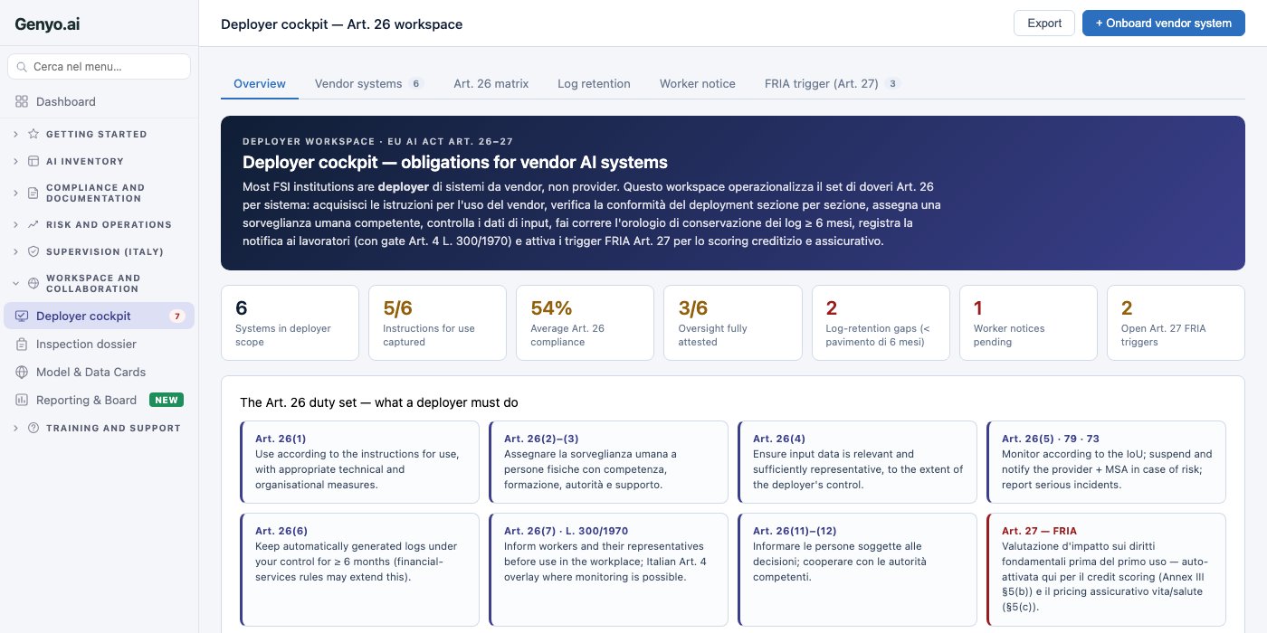
Task: Open Inspection dossier in sidebar
Action: click(x=99, y=344)
